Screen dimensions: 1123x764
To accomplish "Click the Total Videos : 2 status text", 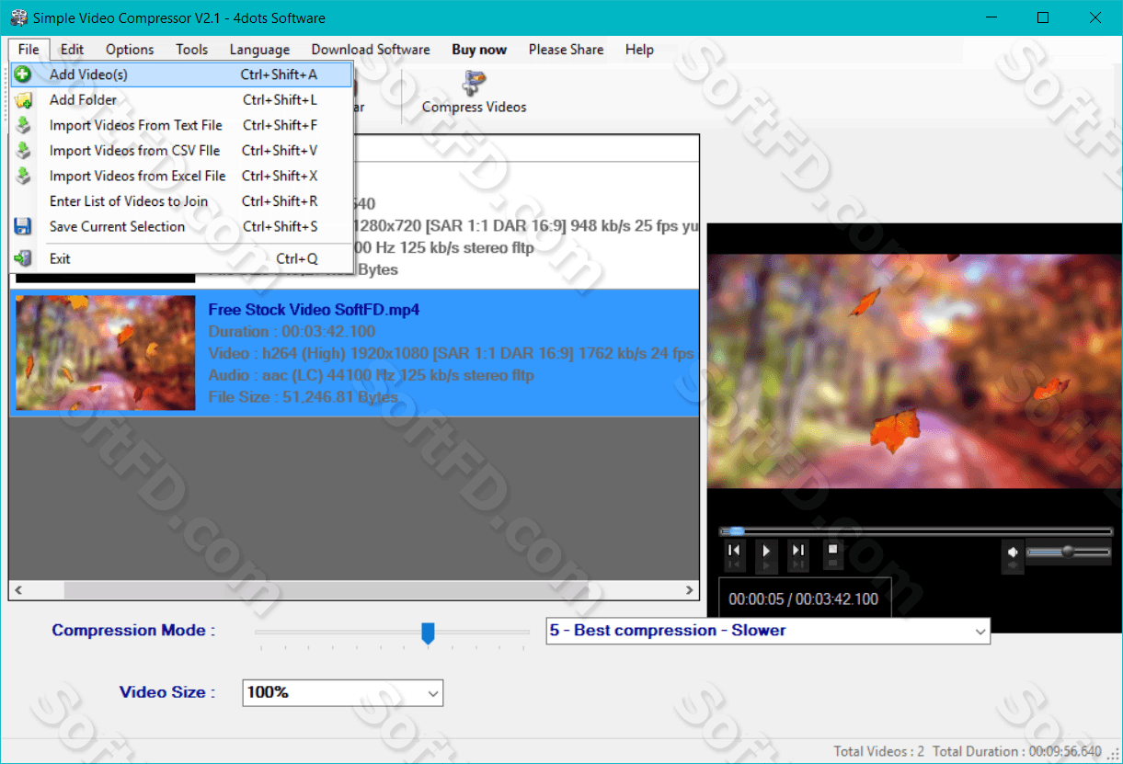I will pos(879,751).
